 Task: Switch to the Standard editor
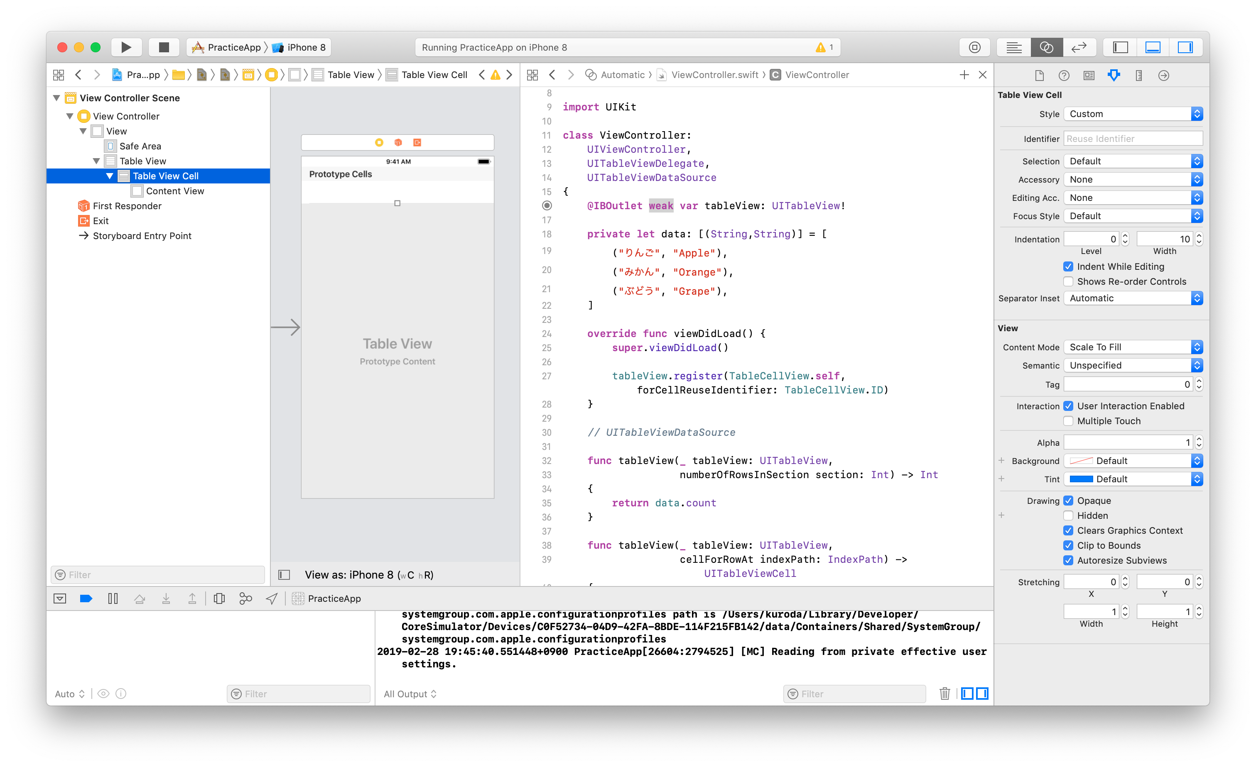pos(1013,47)
